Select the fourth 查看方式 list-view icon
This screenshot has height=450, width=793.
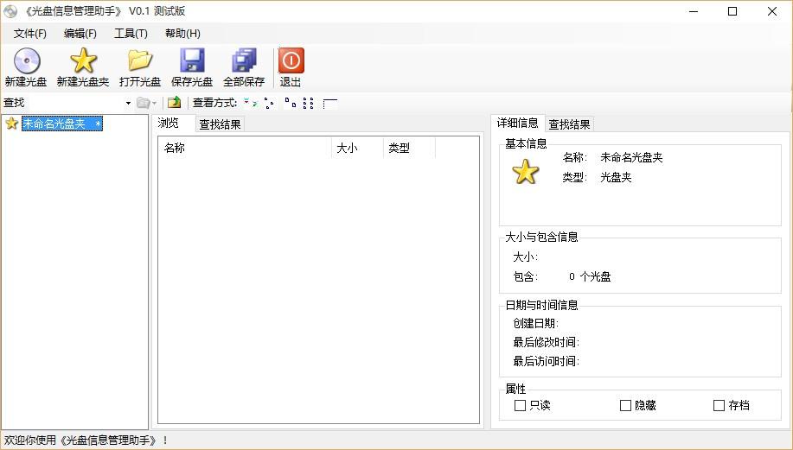308,103
